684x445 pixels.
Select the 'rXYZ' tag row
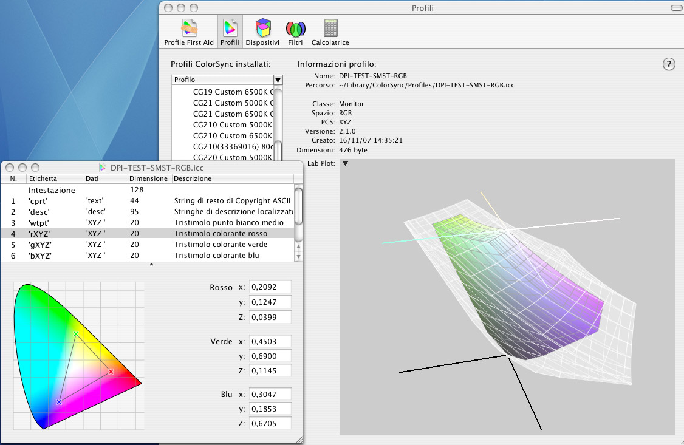click(148, 234)
